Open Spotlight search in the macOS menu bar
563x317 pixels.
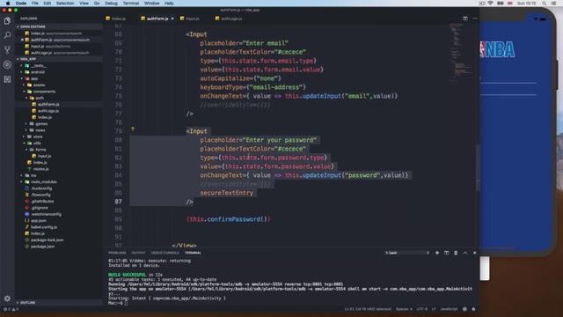pos(544,4)
